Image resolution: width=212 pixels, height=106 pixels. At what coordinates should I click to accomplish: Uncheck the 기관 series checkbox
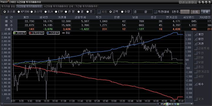point(196,44)
